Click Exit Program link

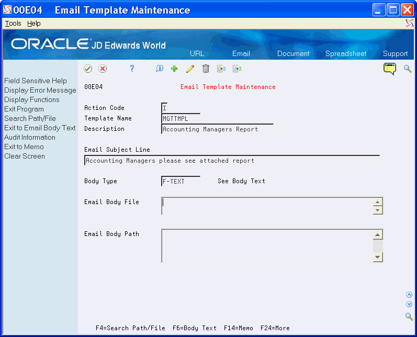[24, 109]
